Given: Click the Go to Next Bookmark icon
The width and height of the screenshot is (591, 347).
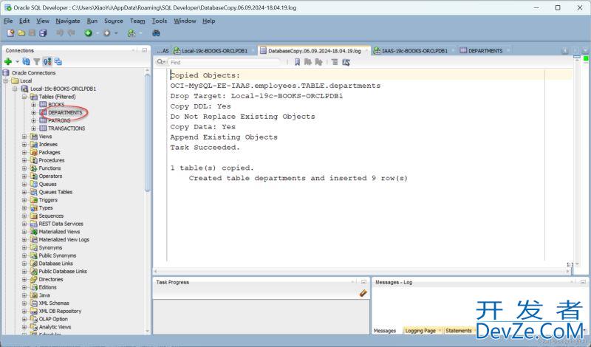Looking at the screenshot, I should [308, 62].
